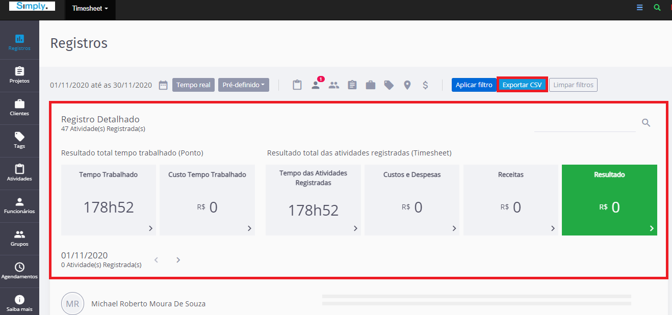The width and height of the screenshot is (672, 315).
Task: Open the Projetos sidebar section
Action: [x=19, y=75]
